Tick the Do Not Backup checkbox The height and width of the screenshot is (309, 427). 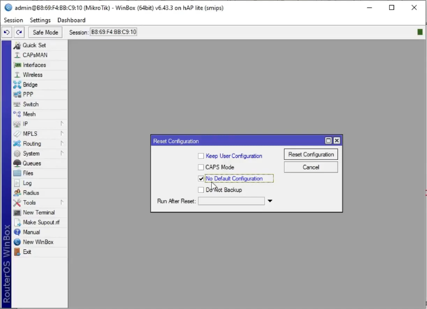coord(200,190)
